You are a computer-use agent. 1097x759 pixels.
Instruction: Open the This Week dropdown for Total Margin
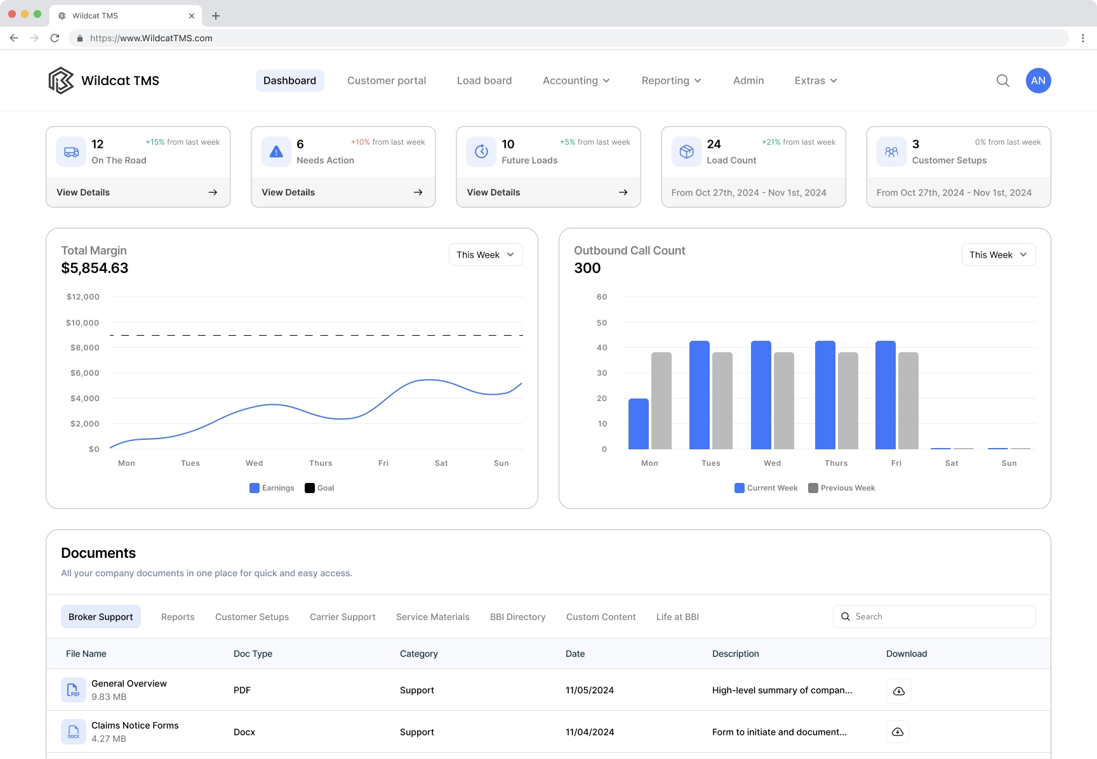pyautogui.click(x=485, y=254)
